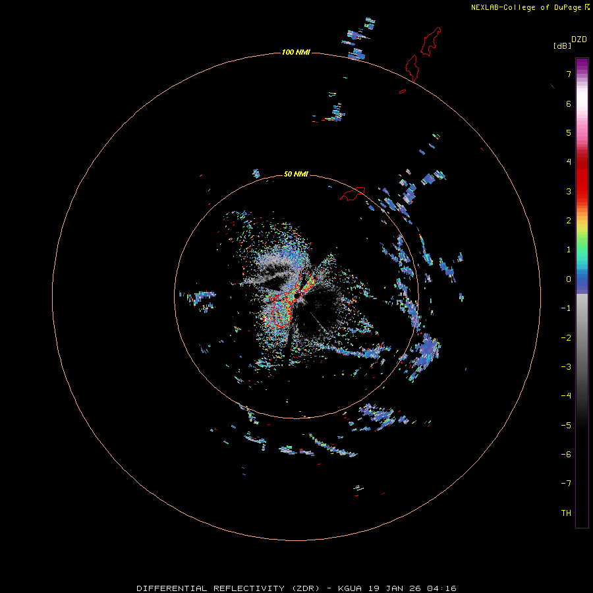Select the 2 value on the dB scale

[x=569, y=221]
